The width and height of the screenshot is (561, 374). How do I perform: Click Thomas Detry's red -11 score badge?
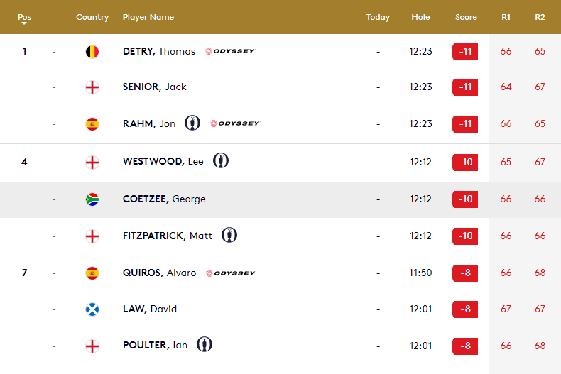click(x=465, y=51)
